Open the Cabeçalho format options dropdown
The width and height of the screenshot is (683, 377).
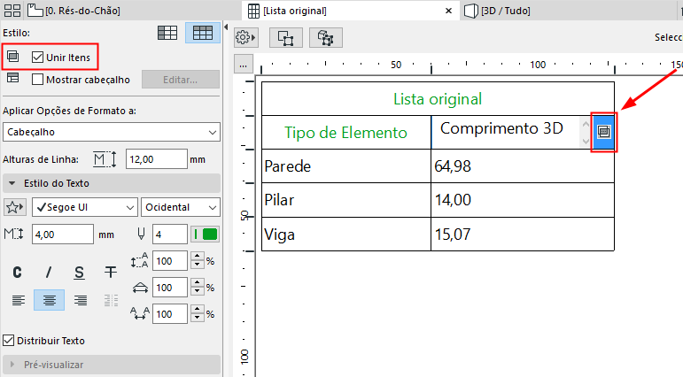click(x=111, y=132)
